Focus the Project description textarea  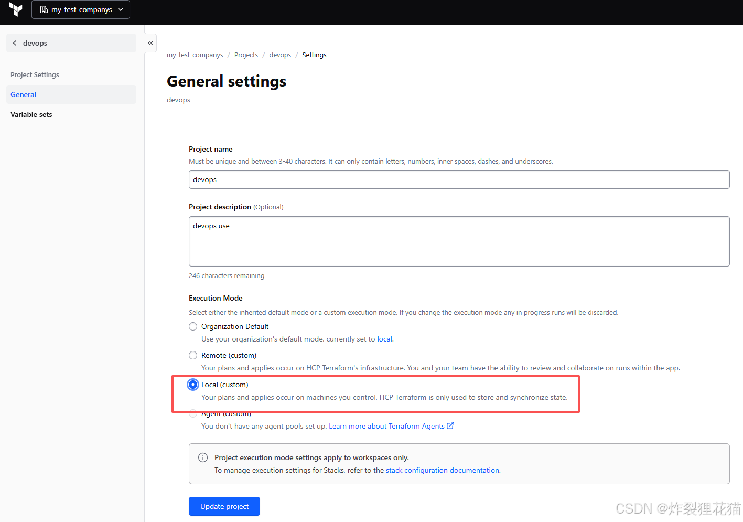(x=459, y=241)
